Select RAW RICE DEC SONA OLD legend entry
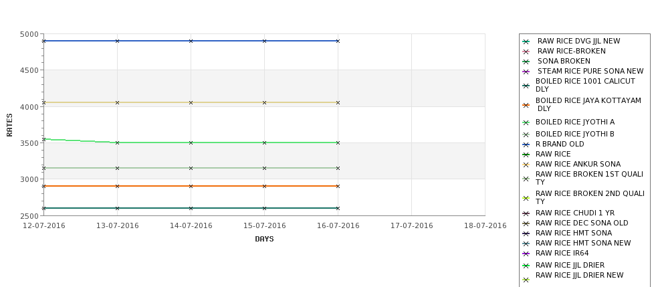 (x=582, y=223)
